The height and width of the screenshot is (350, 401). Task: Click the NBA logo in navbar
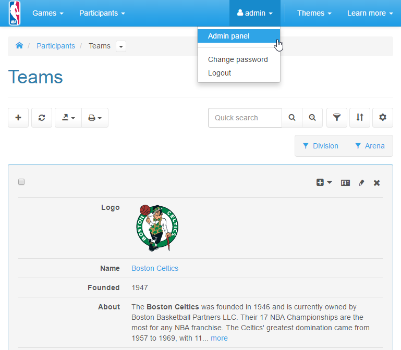pyautogui.click(x=14, y=13)
